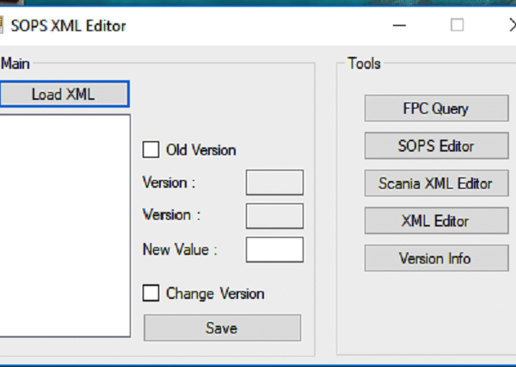The image size is (516, 367).
Task: Maximize the SOPS XML Editor window
Action: pyautogui.click(x=458, y=25)
